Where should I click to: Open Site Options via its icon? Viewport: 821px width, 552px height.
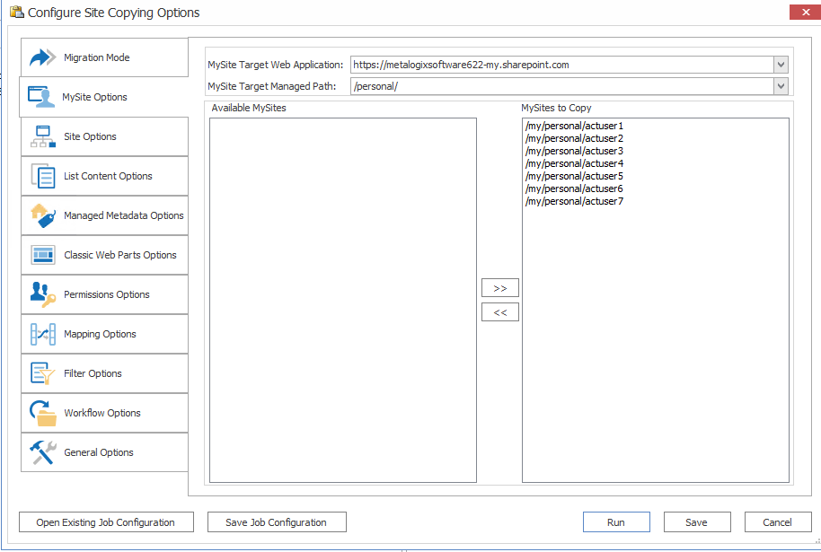click(40, 136)
